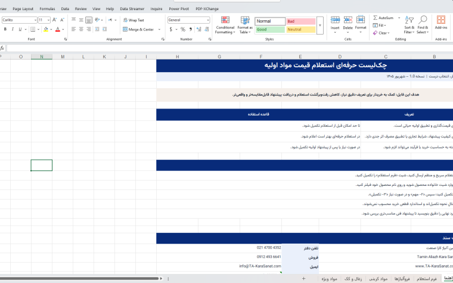Screen dimensions: 453x283
Task: Open Conditional Formatting menu
Action: tap(225, 26)
